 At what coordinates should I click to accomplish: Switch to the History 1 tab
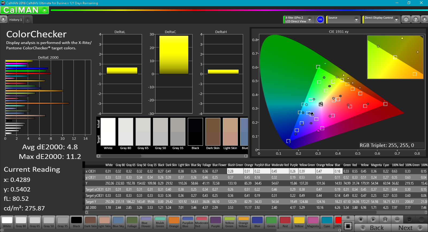pyautogui.click(x=16, y=20)
